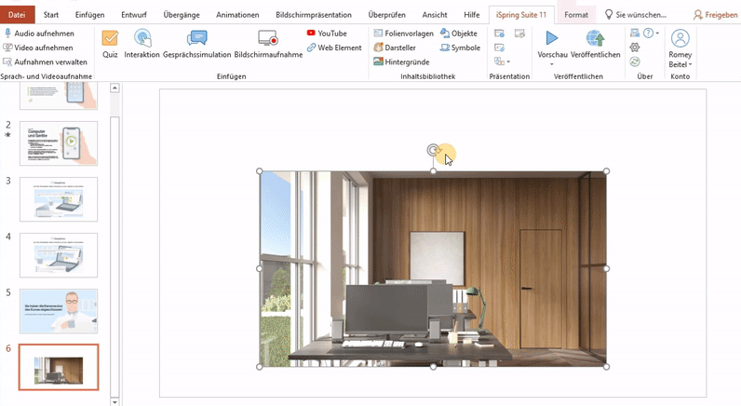This screenshot has height=406, width=741.
Task: Add a Web Element
Action: 333,47
